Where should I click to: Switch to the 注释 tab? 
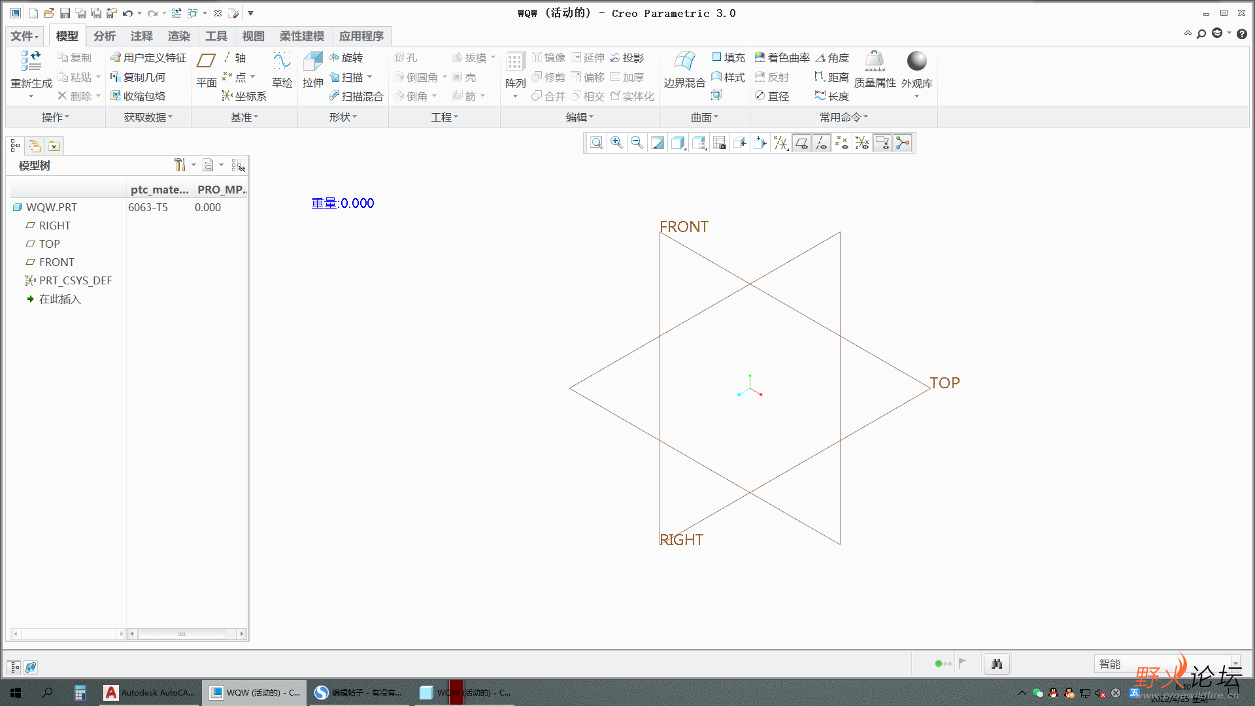[142, 36]
